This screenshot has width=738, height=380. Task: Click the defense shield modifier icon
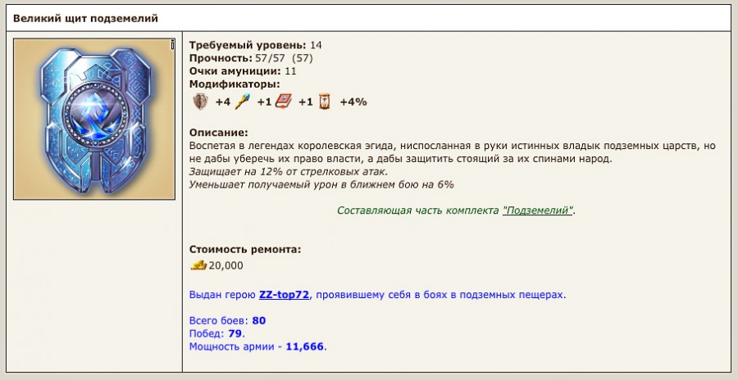201,102
